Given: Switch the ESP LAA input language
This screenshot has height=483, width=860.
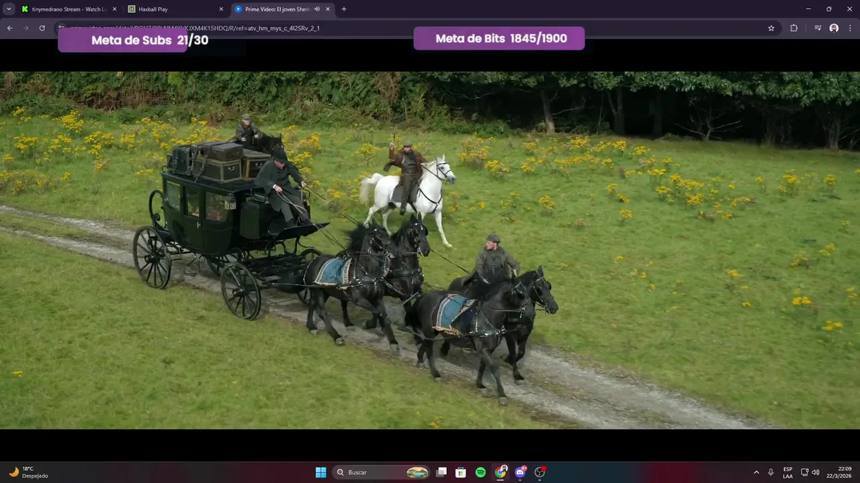Looking at the screenshot, I should click(x=787, y=472).
